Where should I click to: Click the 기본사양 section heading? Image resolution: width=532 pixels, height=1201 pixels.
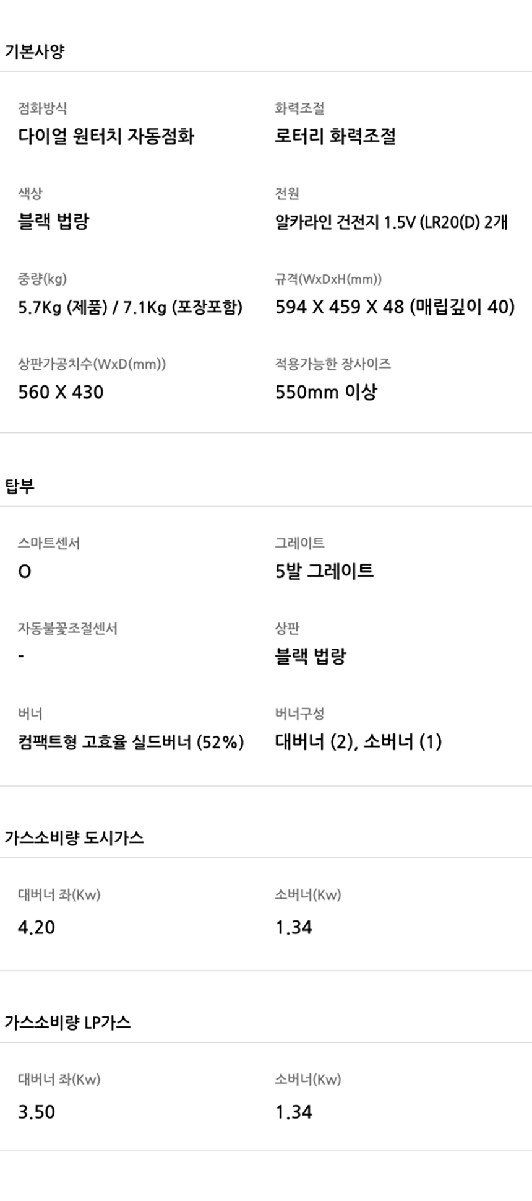click(x=34, y=51)
